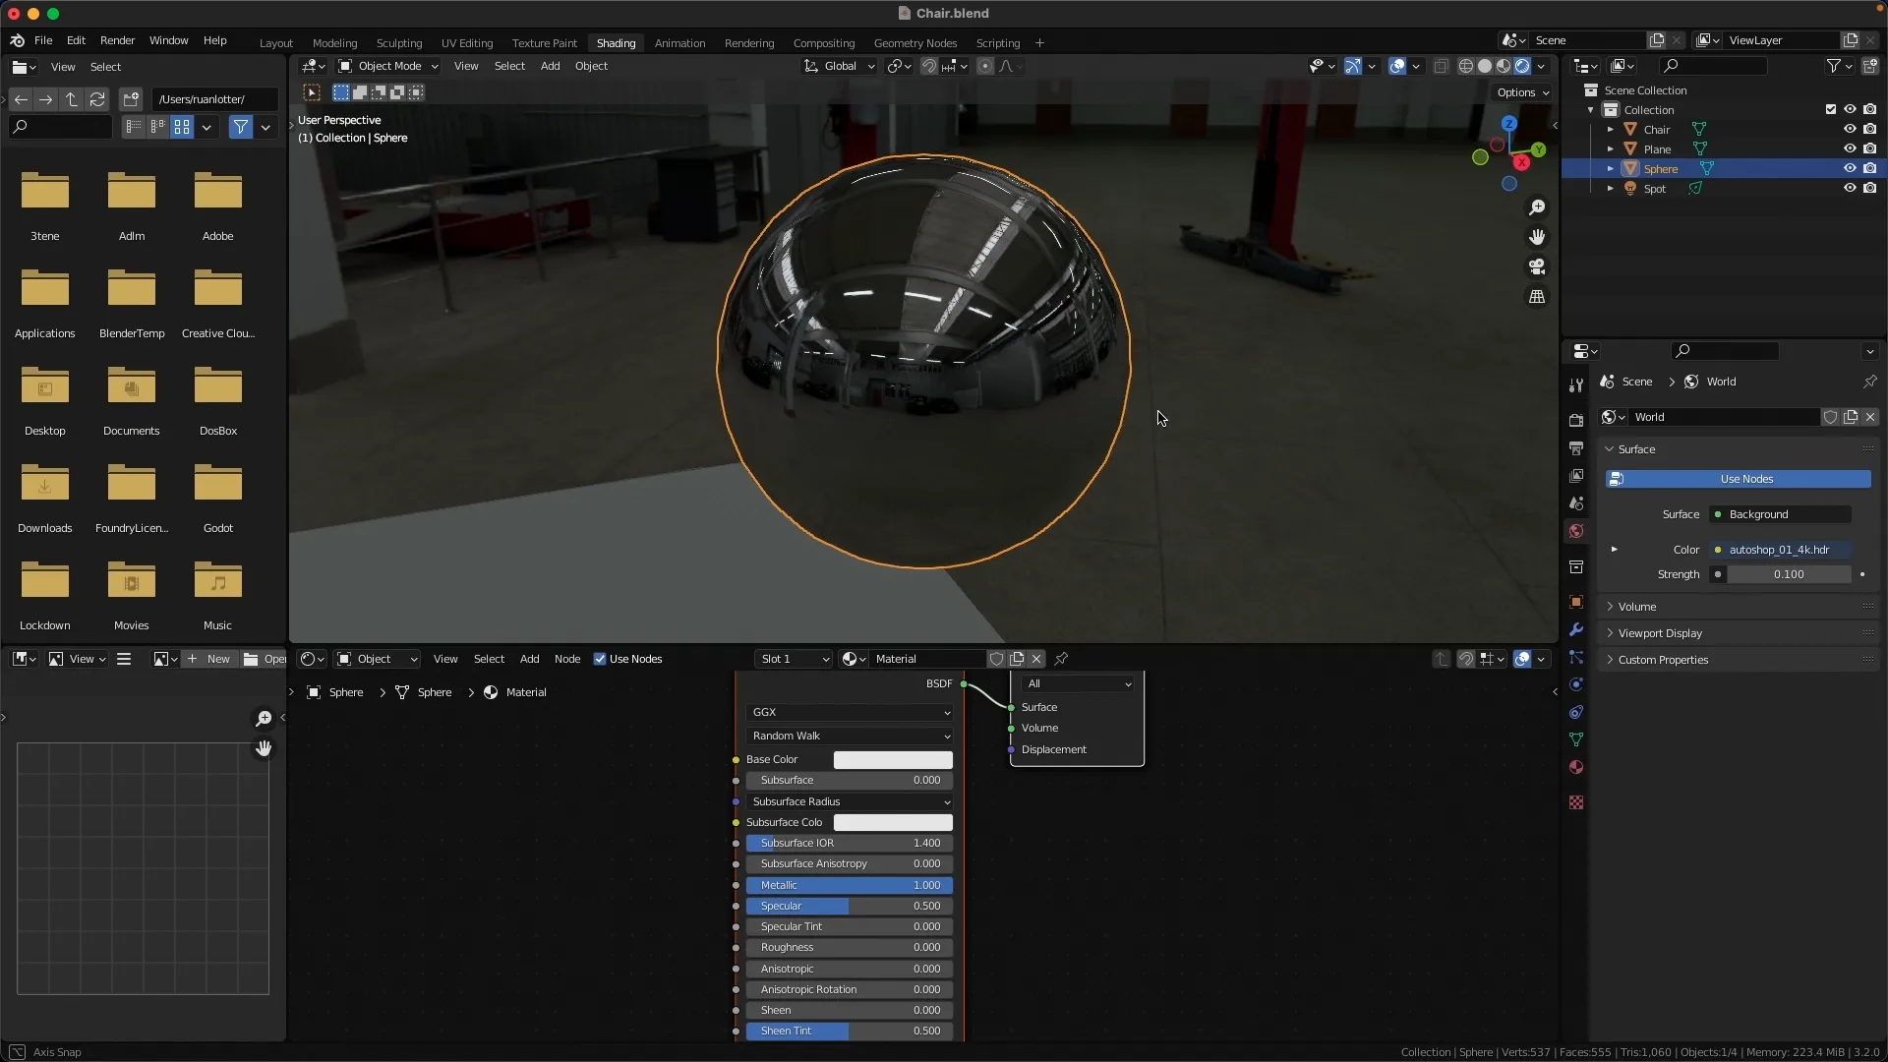Switch orthographic/perspective grid icon in viewport
1888x1062 pixels.
click(x=1537, y=296)
